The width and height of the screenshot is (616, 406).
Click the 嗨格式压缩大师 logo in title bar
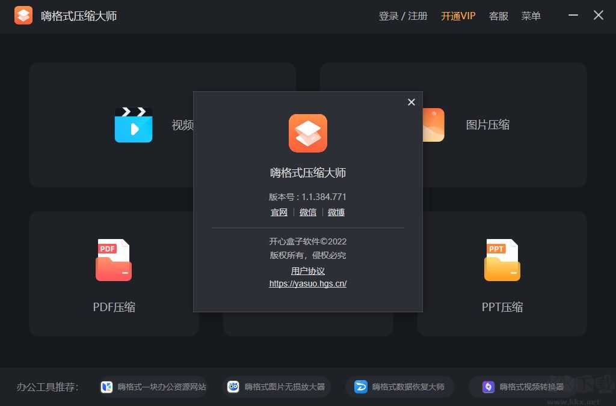pos(24,15)
